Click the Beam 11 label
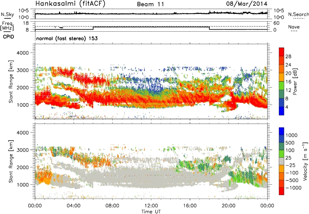Viewport: 309px width, 214px height. pos(150,4)
